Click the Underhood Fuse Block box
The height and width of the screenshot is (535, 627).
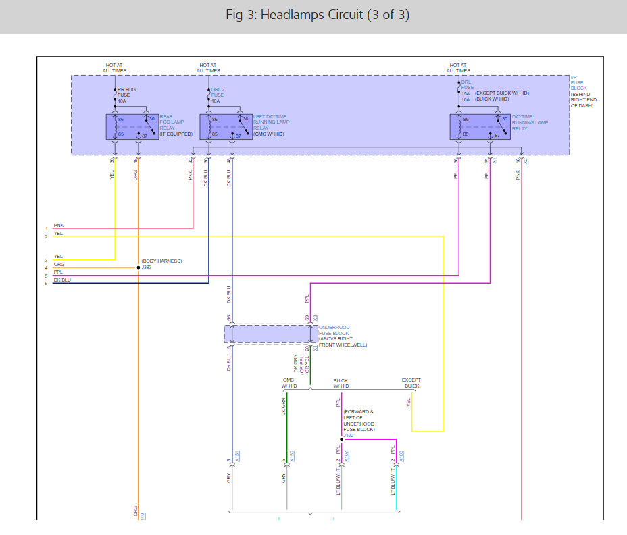point(271,334)
